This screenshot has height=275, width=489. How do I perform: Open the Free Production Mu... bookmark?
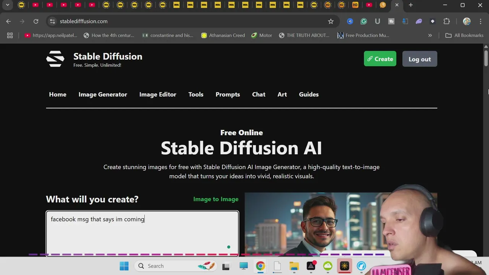(x=363, y=35)
